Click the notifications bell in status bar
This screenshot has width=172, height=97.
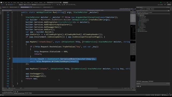pyautogui.click(x=170, y=95)
